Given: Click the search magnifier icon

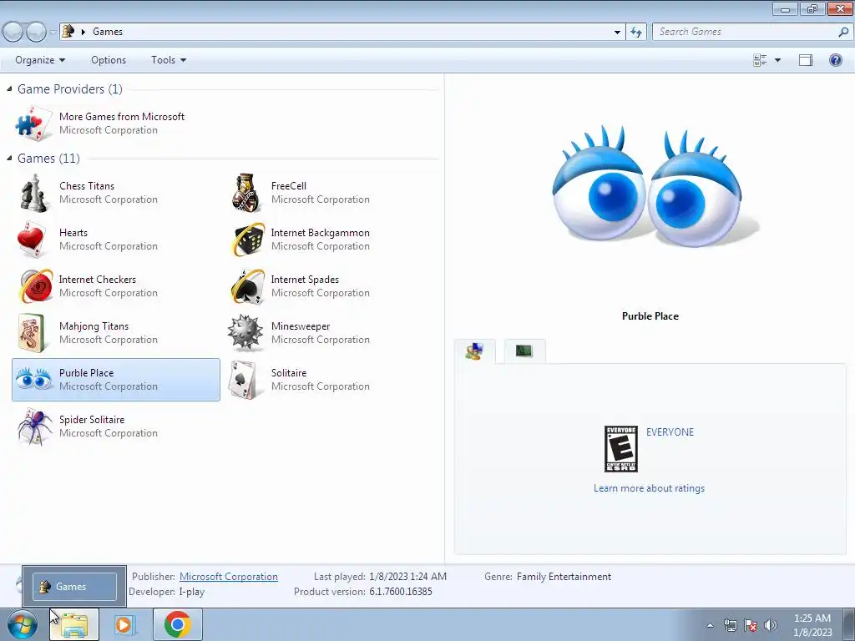Looking at the screenshot, I should point(843,33).
